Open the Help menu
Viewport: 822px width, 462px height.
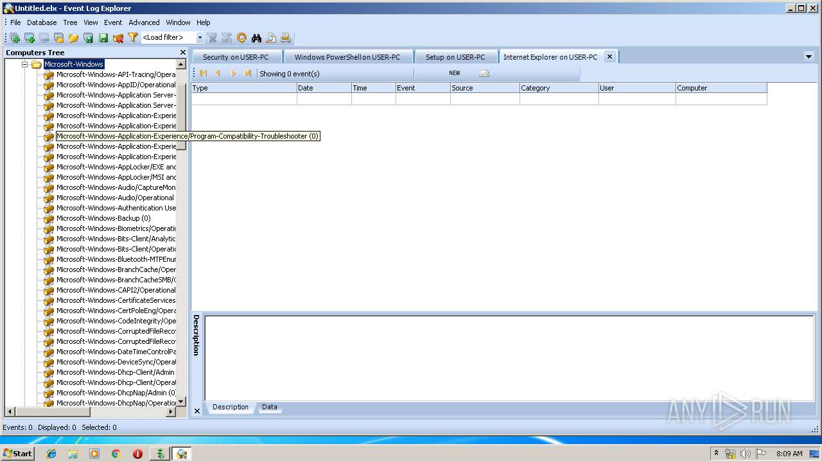204,22
